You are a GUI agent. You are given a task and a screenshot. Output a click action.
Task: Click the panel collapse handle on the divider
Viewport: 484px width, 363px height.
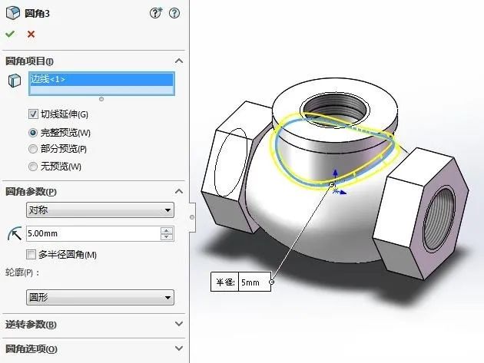(x=192, y=217)
